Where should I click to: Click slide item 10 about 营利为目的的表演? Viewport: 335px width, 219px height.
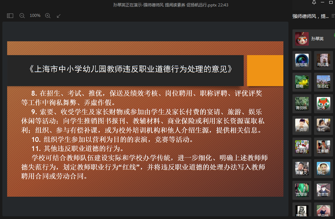[113, 140]
